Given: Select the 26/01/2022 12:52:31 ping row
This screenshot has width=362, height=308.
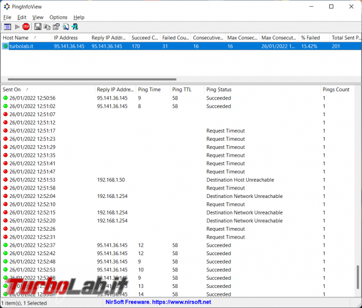Looking at the screenshot, I should click(x=178, y=237).
